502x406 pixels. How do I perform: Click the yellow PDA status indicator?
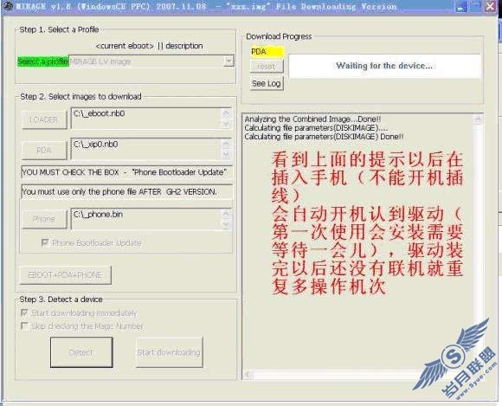click(267, 52)
